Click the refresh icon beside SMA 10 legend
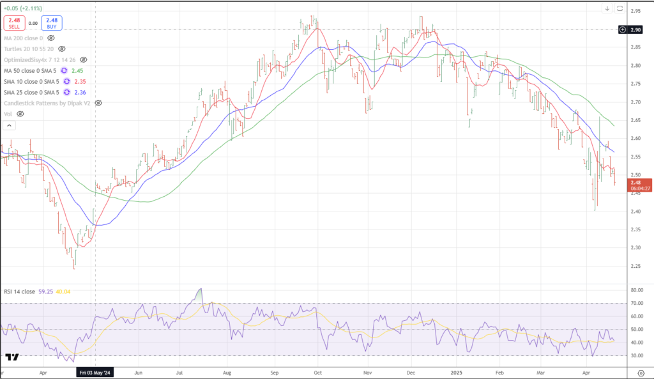654x379 pixels. tap(66, 81)
